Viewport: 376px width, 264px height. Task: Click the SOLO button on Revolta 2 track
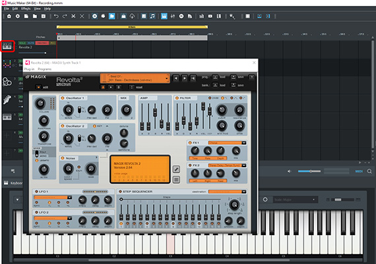click(22, 43)
